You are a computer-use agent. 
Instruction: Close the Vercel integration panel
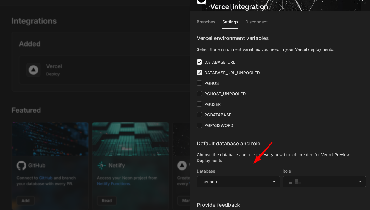pyautogui.click(x=361, y=1)
